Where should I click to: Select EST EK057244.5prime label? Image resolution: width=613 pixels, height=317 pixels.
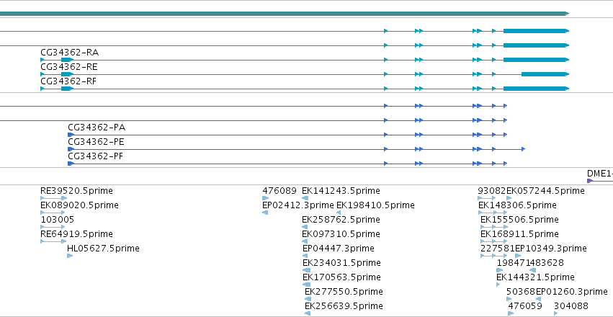click(x=545, y=191)
